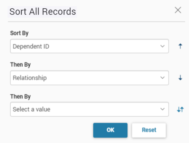Click the Then By label above Select a value
This screenshot has height=143, width=189.
click(20, 96)
